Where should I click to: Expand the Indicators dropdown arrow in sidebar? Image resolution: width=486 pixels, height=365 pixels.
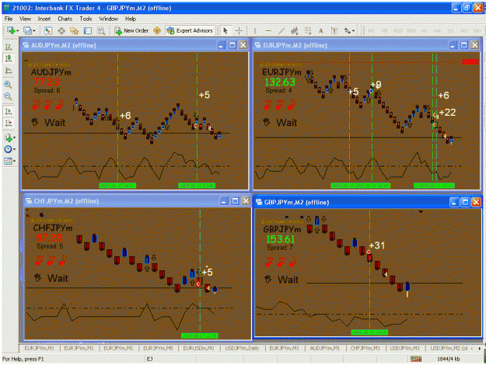pyautogui.click(x=14, y=137)
